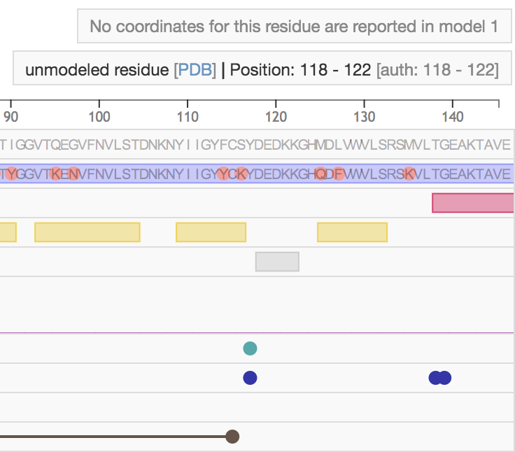
Task: Click the gray unmodeled residue block
Action: pos(277,262)
